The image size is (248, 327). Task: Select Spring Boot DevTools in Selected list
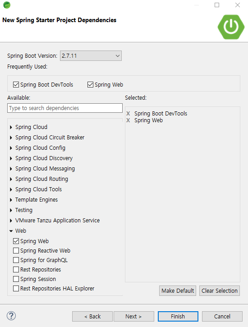click(161, 114)
